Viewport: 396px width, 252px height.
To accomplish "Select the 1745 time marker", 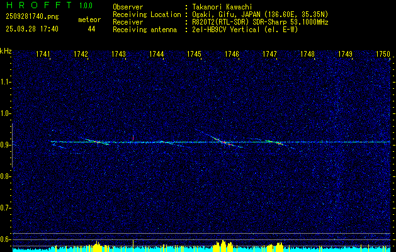I will pos(194,55).
